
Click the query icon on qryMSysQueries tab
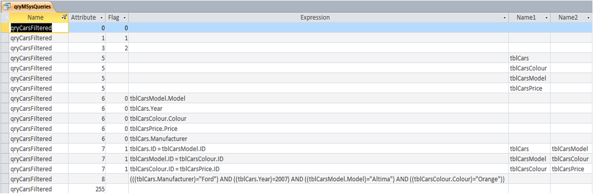coord(7,6)
